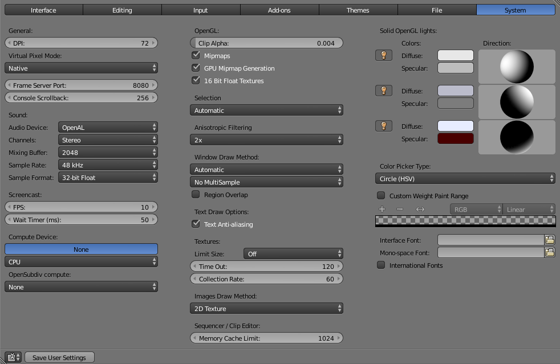Remove a color stop with the minus icon
Screen dimensions: 560x364
[400, 209]
